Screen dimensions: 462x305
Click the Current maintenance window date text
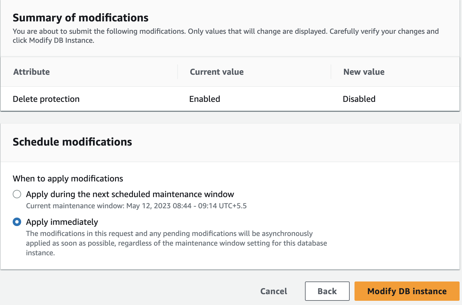pyautogui.click(x=136, y=206)
